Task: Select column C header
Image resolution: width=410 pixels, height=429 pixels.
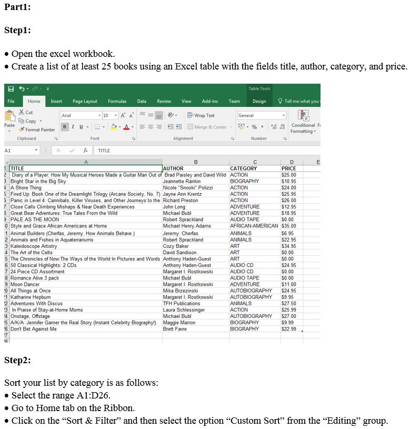Action: tap(255, 162)
